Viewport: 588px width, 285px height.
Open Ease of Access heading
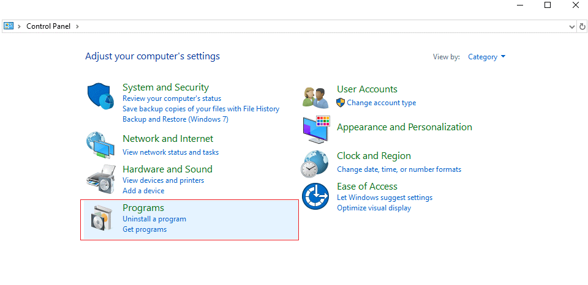point(367,187)
